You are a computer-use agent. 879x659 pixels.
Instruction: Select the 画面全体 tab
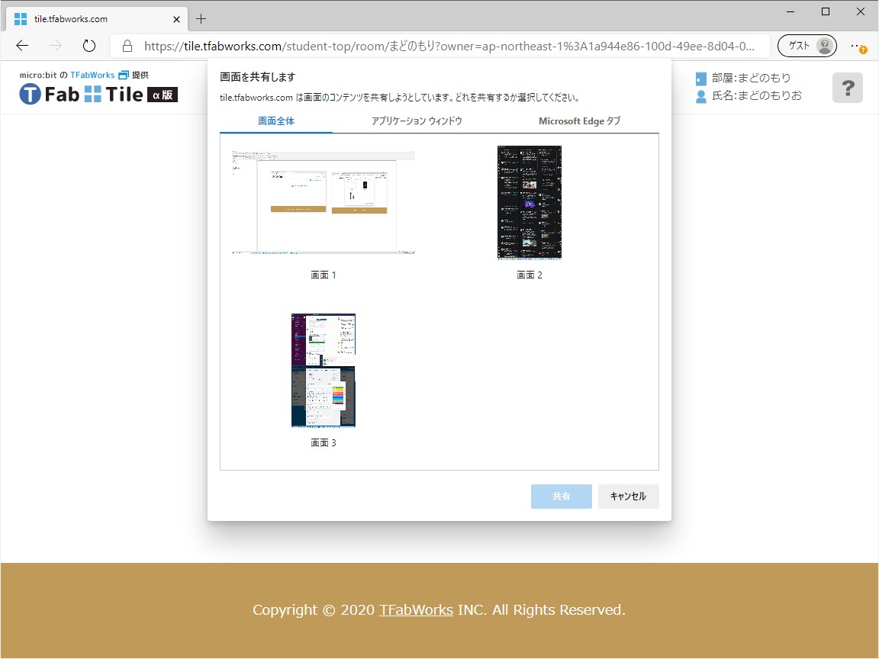click(x=275, y=121)
